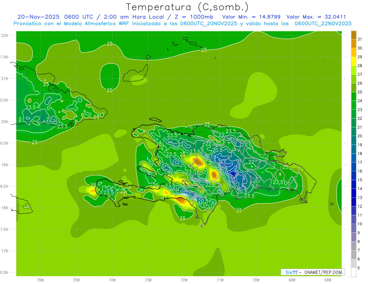Click the '17N' latitude axis label
Screen dimensions: 368x284
(x=4, y=251)
